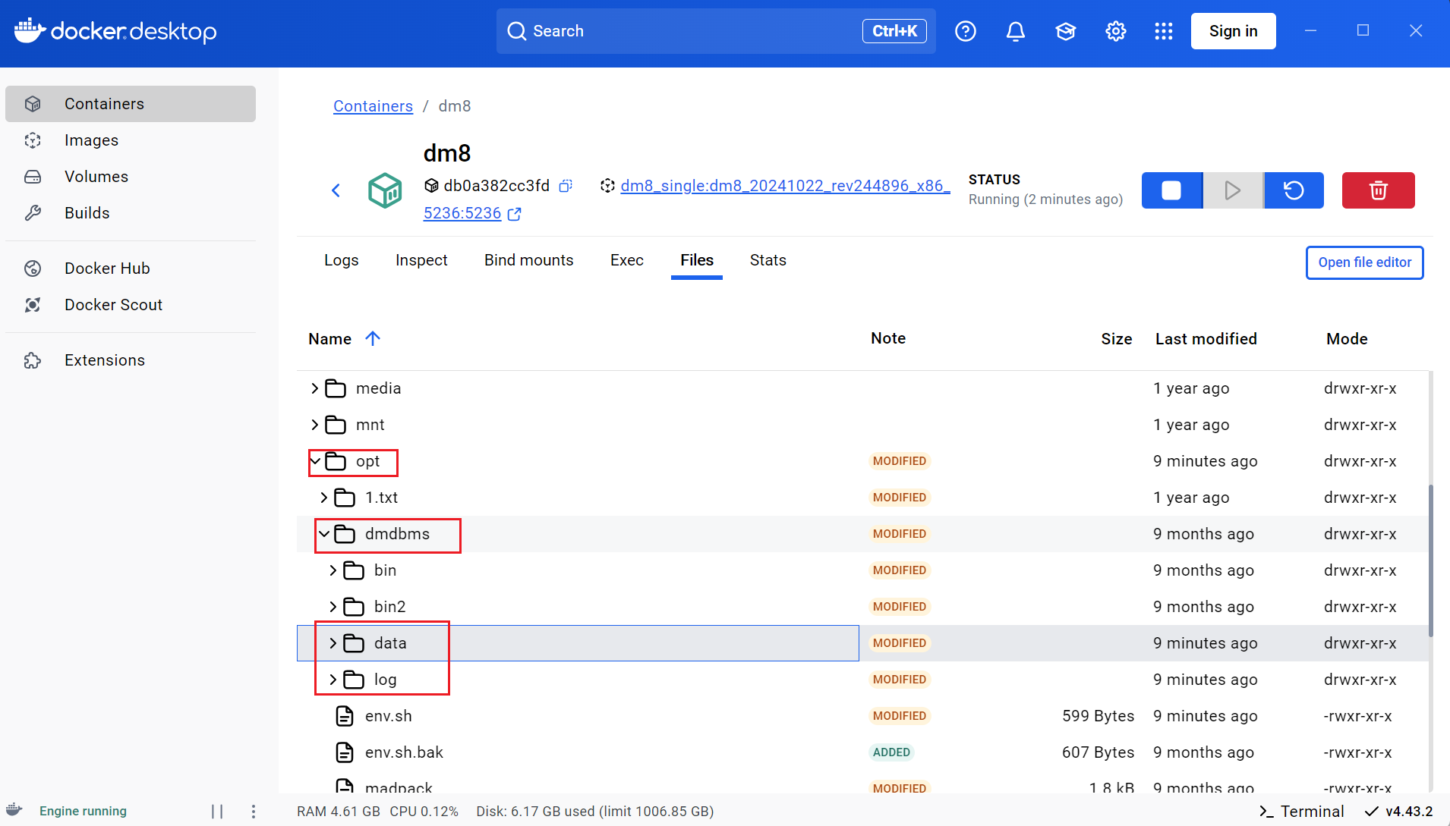Select the env.sh.bak file icon
This screenshot has width=1450, height=826.
(345, 752)
